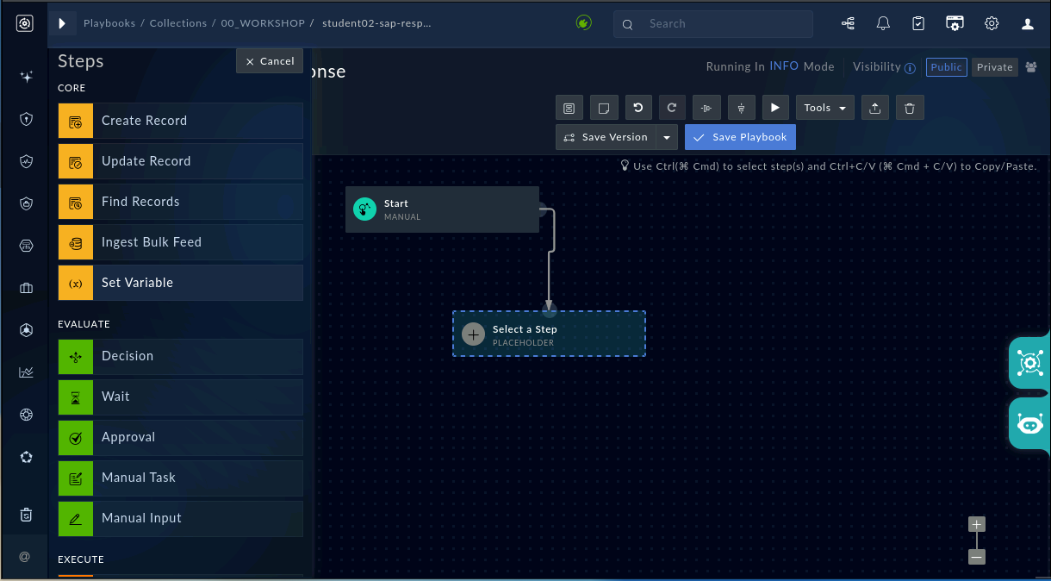Open the Tools dropdown menu
This screenshot has height=581, width=1051.
pos(825,108)
